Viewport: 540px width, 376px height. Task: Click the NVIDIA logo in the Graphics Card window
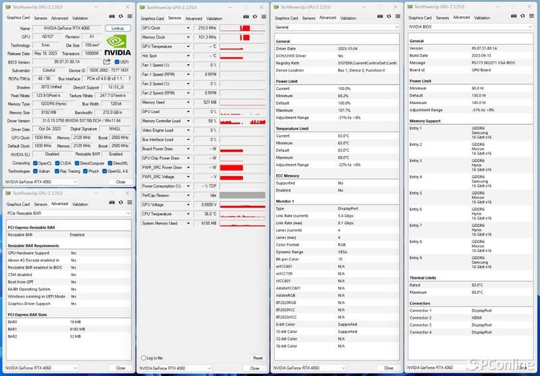click(117, 45)
